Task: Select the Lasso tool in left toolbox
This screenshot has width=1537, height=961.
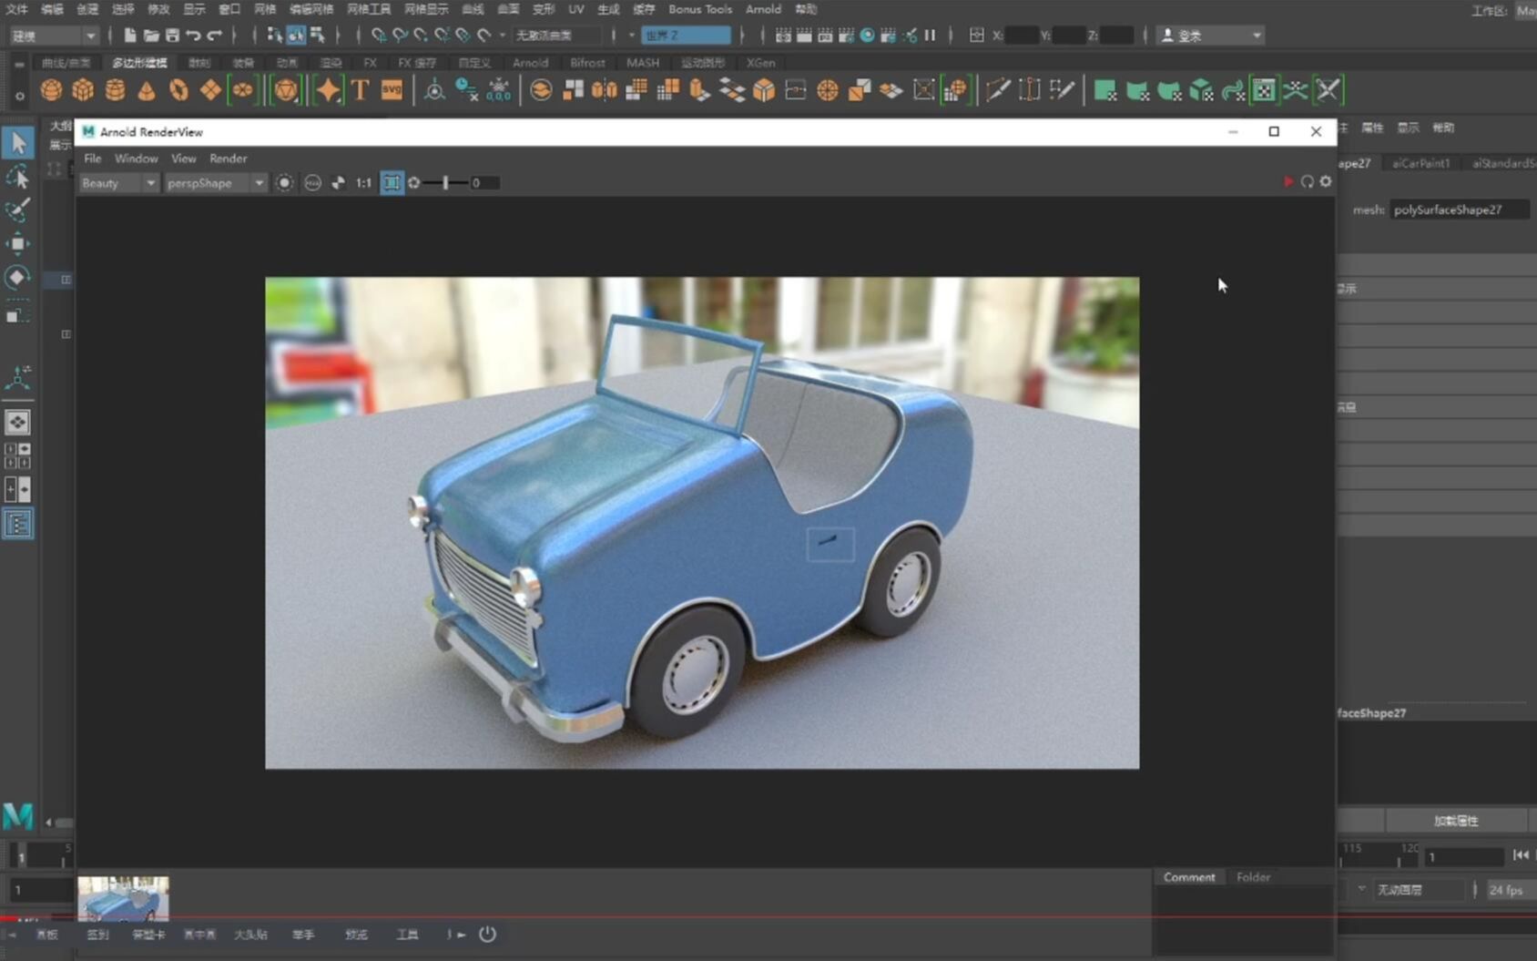Action: click(x=17, y=177)
